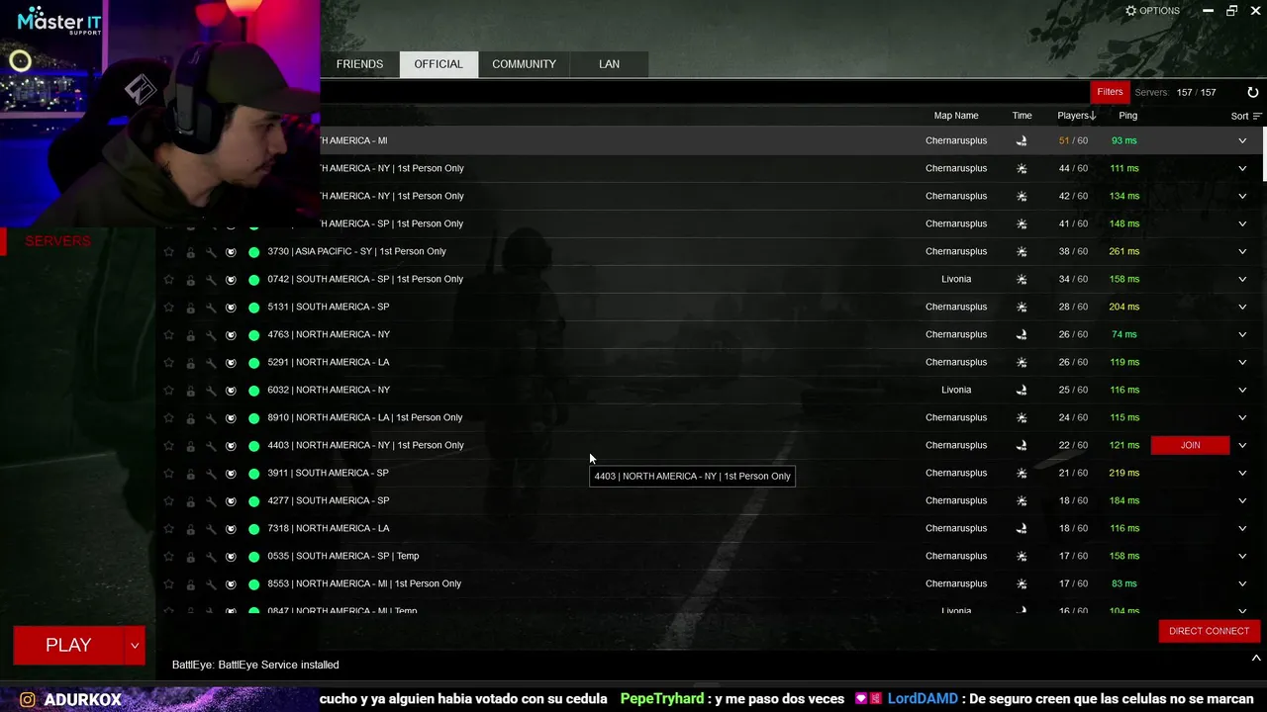Open the dropdown arrow beside PLAY
The width and height of the screenshot is (1267, 712).
[135, 646]
